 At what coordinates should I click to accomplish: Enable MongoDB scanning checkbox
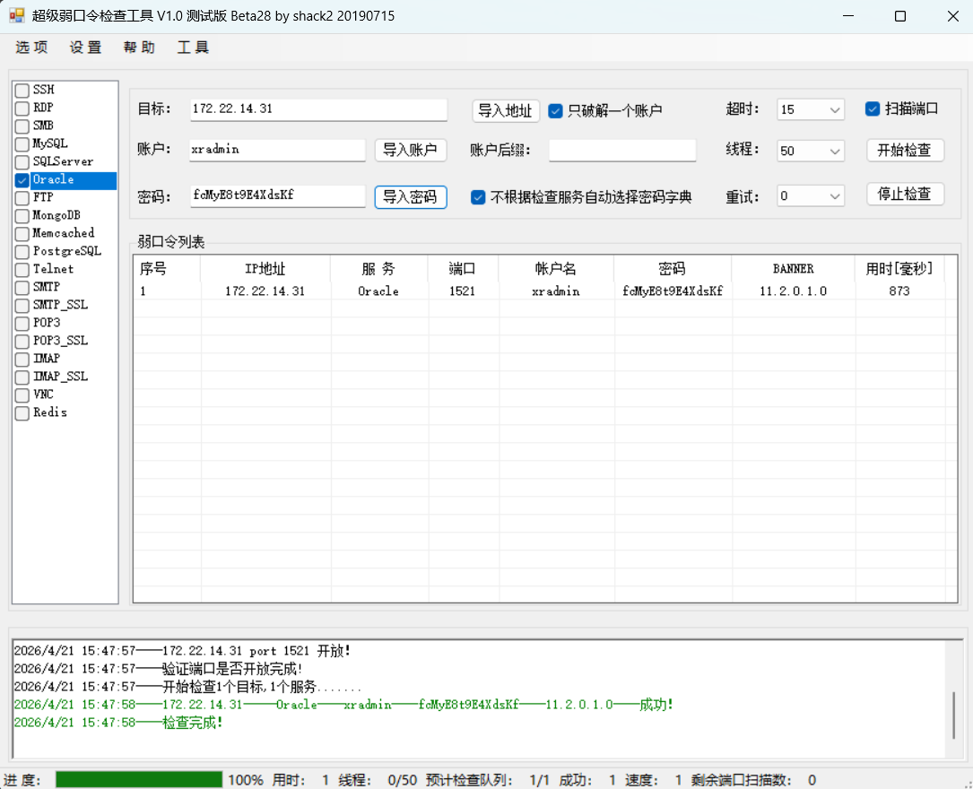(x=22, y=216)
